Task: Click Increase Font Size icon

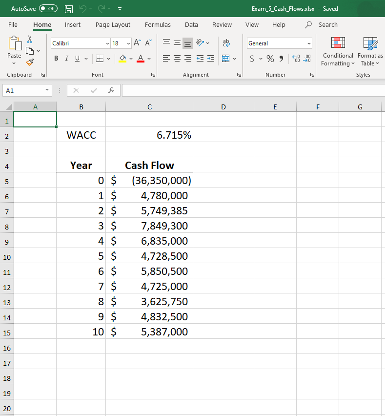Action: [137, 42]
